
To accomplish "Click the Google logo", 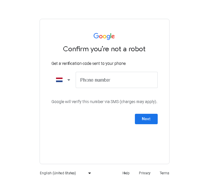I will [x=104, y=36].
